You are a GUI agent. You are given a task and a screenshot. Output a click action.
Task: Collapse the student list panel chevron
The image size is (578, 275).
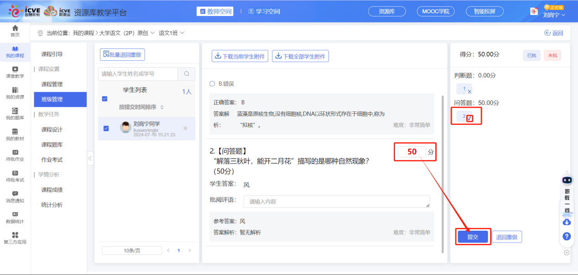click(90, 159)
